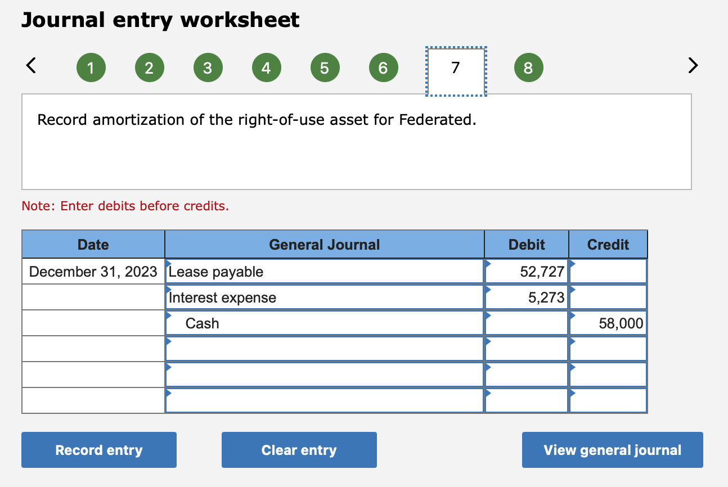Navigate to step 5

(325, 67)
